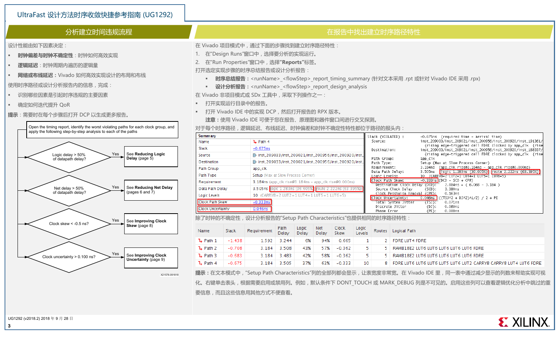The image size is (560, 340).
Task: Click the 'Clock skew < -0.5 ns?' diamond
Action: [x=69, y=223]
